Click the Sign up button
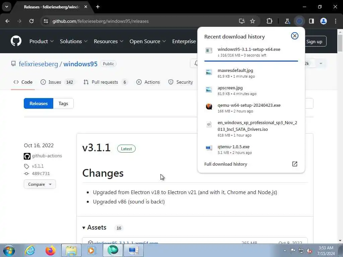Screen dimensions: 343x257 (314, 41)
